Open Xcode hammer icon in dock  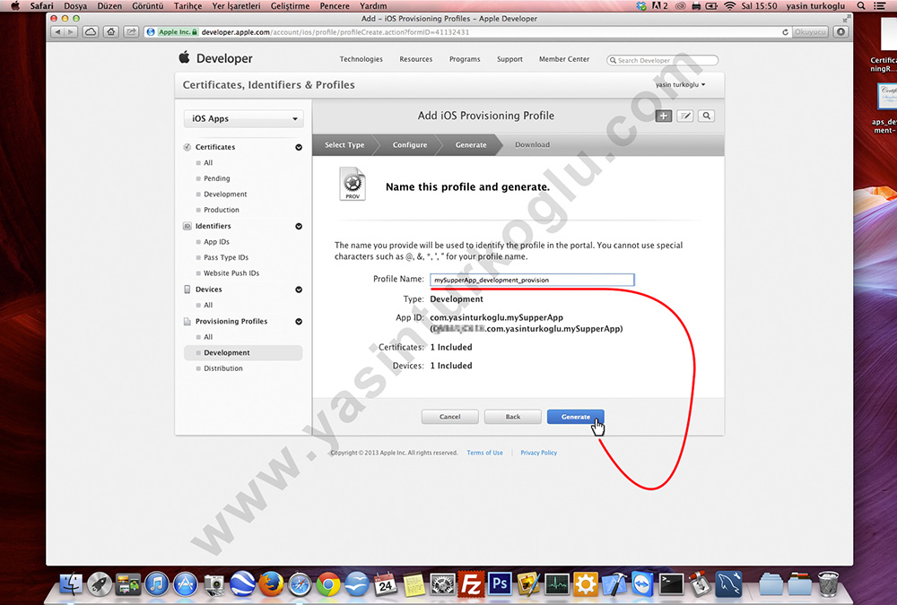614,584
